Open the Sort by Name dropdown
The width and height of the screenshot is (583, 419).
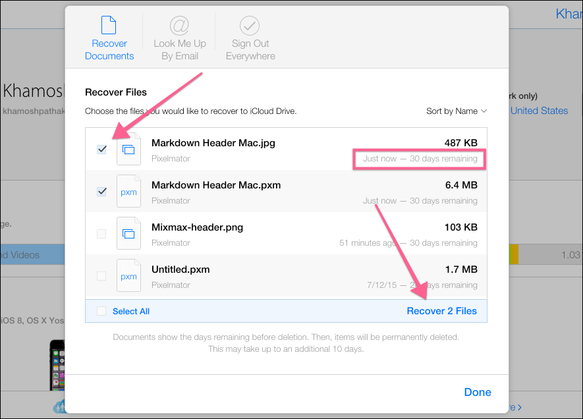tap(457, 111)
